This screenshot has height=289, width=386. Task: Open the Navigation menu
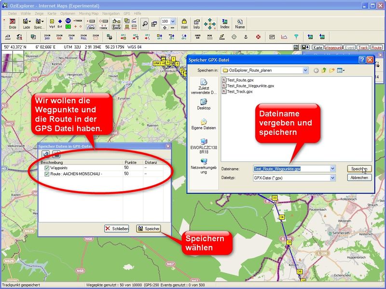click(x=111, y=14)
